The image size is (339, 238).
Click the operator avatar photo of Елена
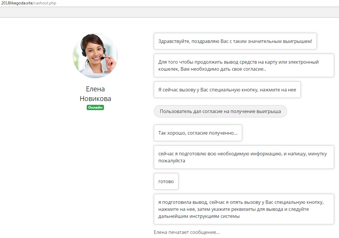(x=95, y=55)
